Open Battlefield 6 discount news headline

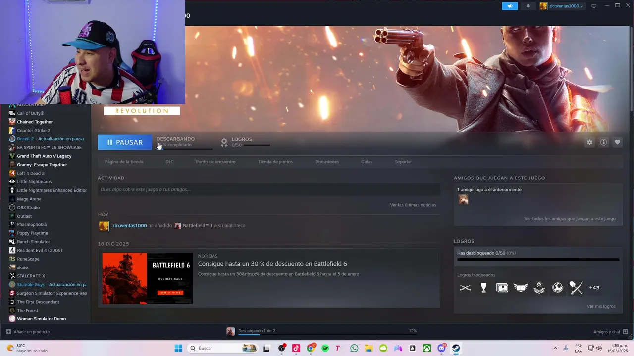[272, 264]
